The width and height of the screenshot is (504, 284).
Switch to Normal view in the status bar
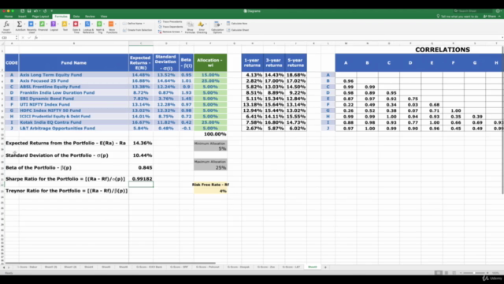[x=438, y=273]
